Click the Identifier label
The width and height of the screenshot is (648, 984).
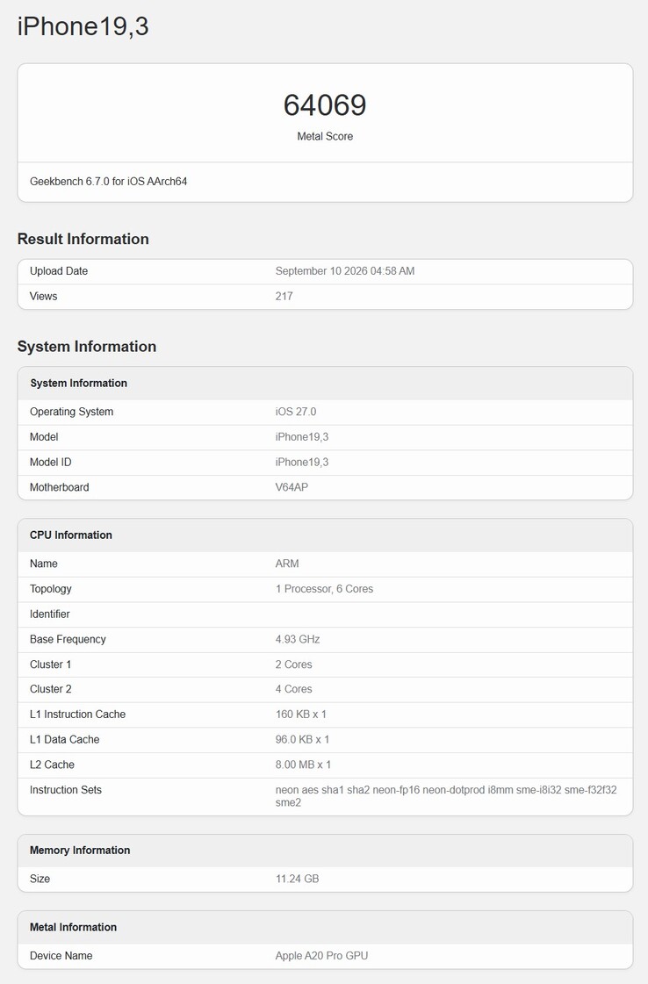click(49, 614)
